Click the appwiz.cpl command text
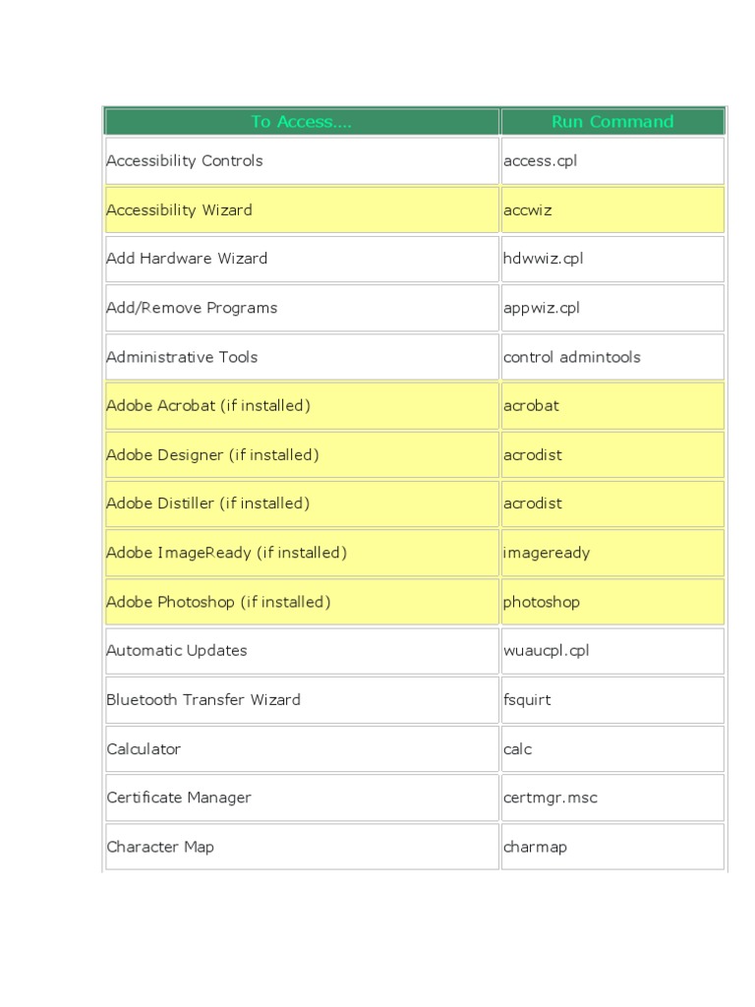 pos(542,308)
